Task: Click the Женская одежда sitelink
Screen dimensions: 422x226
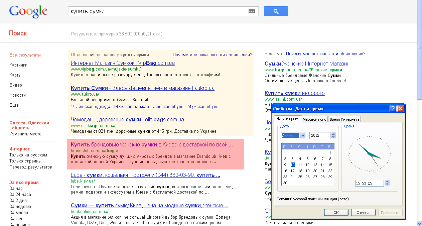Action: (x=93, y=107)
